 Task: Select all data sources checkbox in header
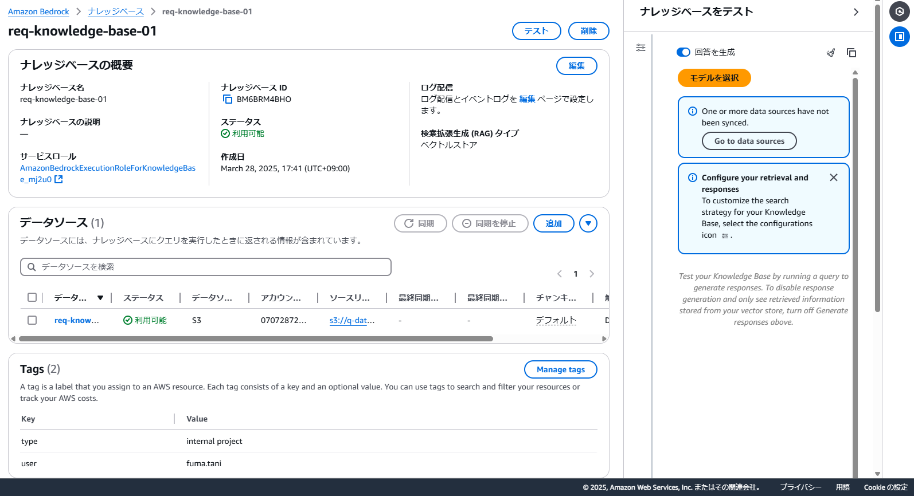(x=32, y=297)
